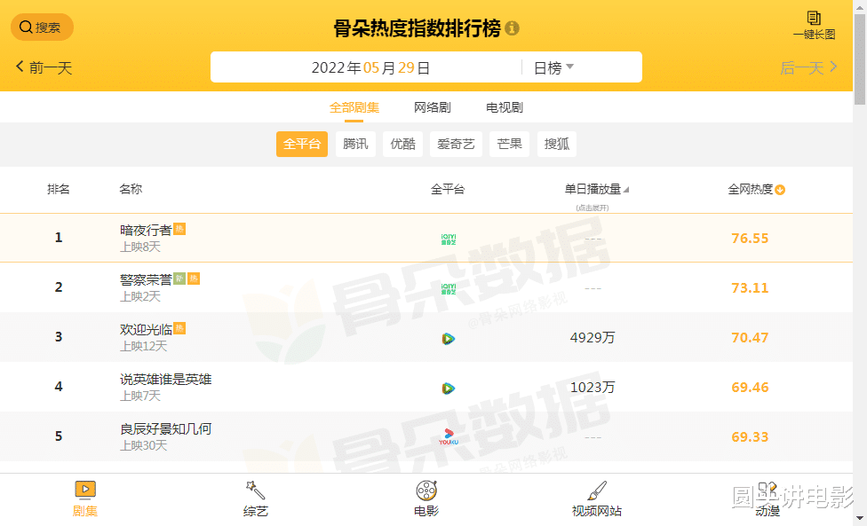
Task: Filter by 搜狐 platform
Action: click(x=557, y=144)
